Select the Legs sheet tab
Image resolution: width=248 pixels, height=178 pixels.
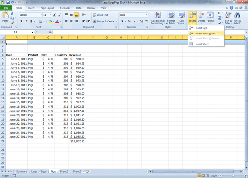[x=34, y=171]
